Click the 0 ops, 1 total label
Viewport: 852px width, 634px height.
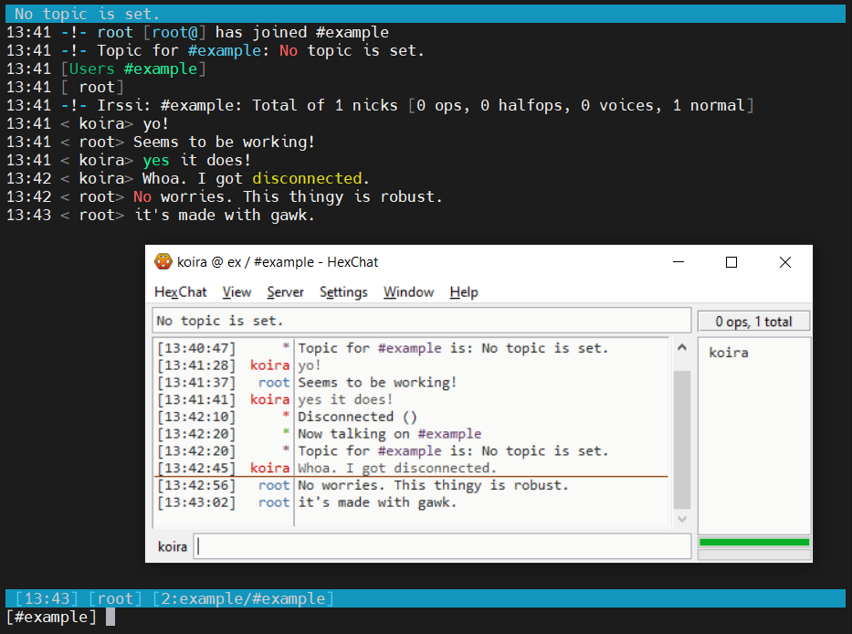pos(753,322)
